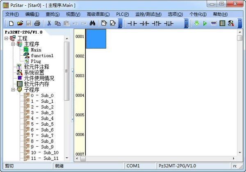Insert a normally open contact

132,23
